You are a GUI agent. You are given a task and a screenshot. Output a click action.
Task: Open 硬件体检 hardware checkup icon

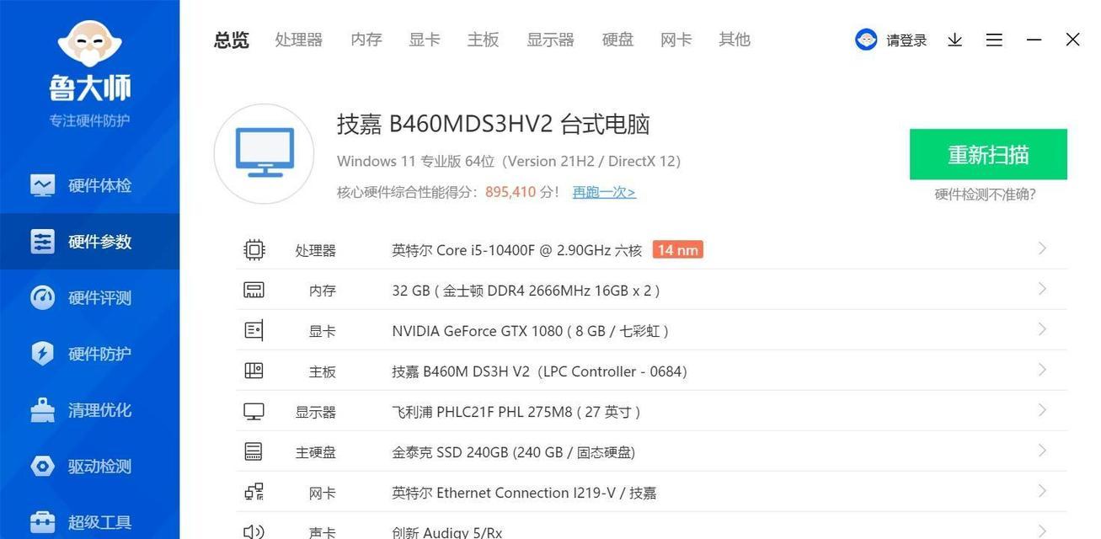coord(42,185)
